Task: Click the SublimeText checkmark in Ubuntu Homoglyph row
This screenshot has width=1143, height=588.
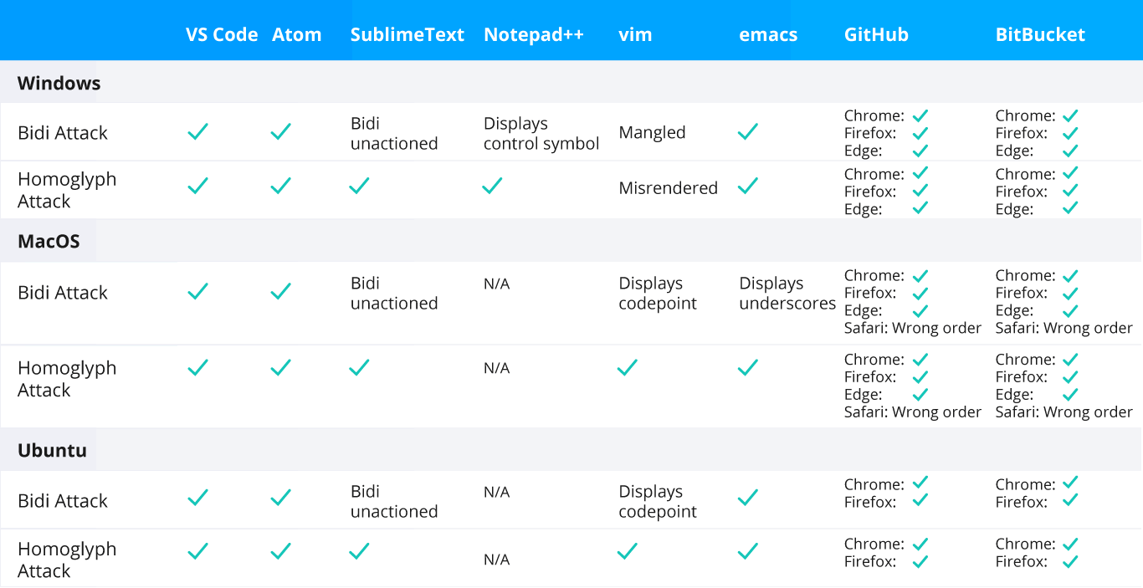Action: [359, 551]
